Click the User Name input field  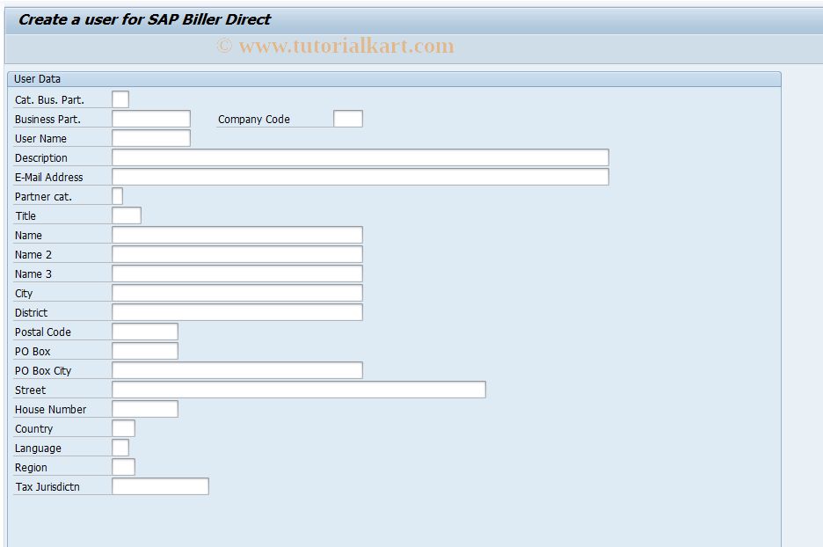tap(151, 139)
